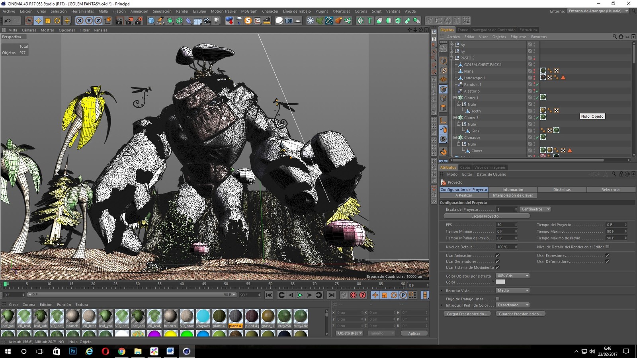Enable Flujo de Trabajo Lineal checkbox
Image resolution: width=637 pixels, height=358 pixels.
coord(497,299)
